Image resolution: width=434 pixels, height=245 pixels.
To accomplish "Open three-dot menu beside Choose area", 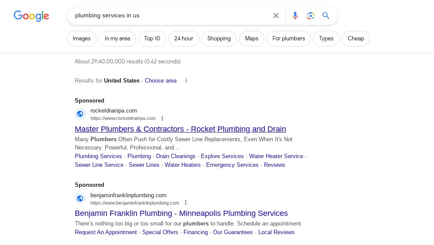I will (x=186, y=80).
